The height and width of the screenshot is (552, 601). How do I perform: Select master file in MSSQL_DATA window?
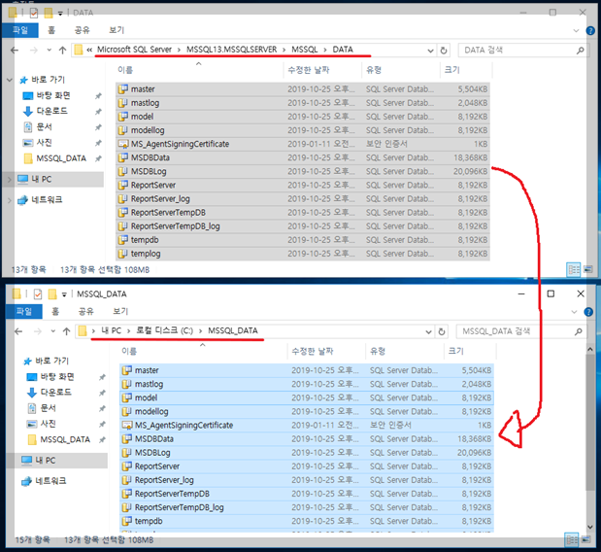pyautogui.click(x=306, y=370)
